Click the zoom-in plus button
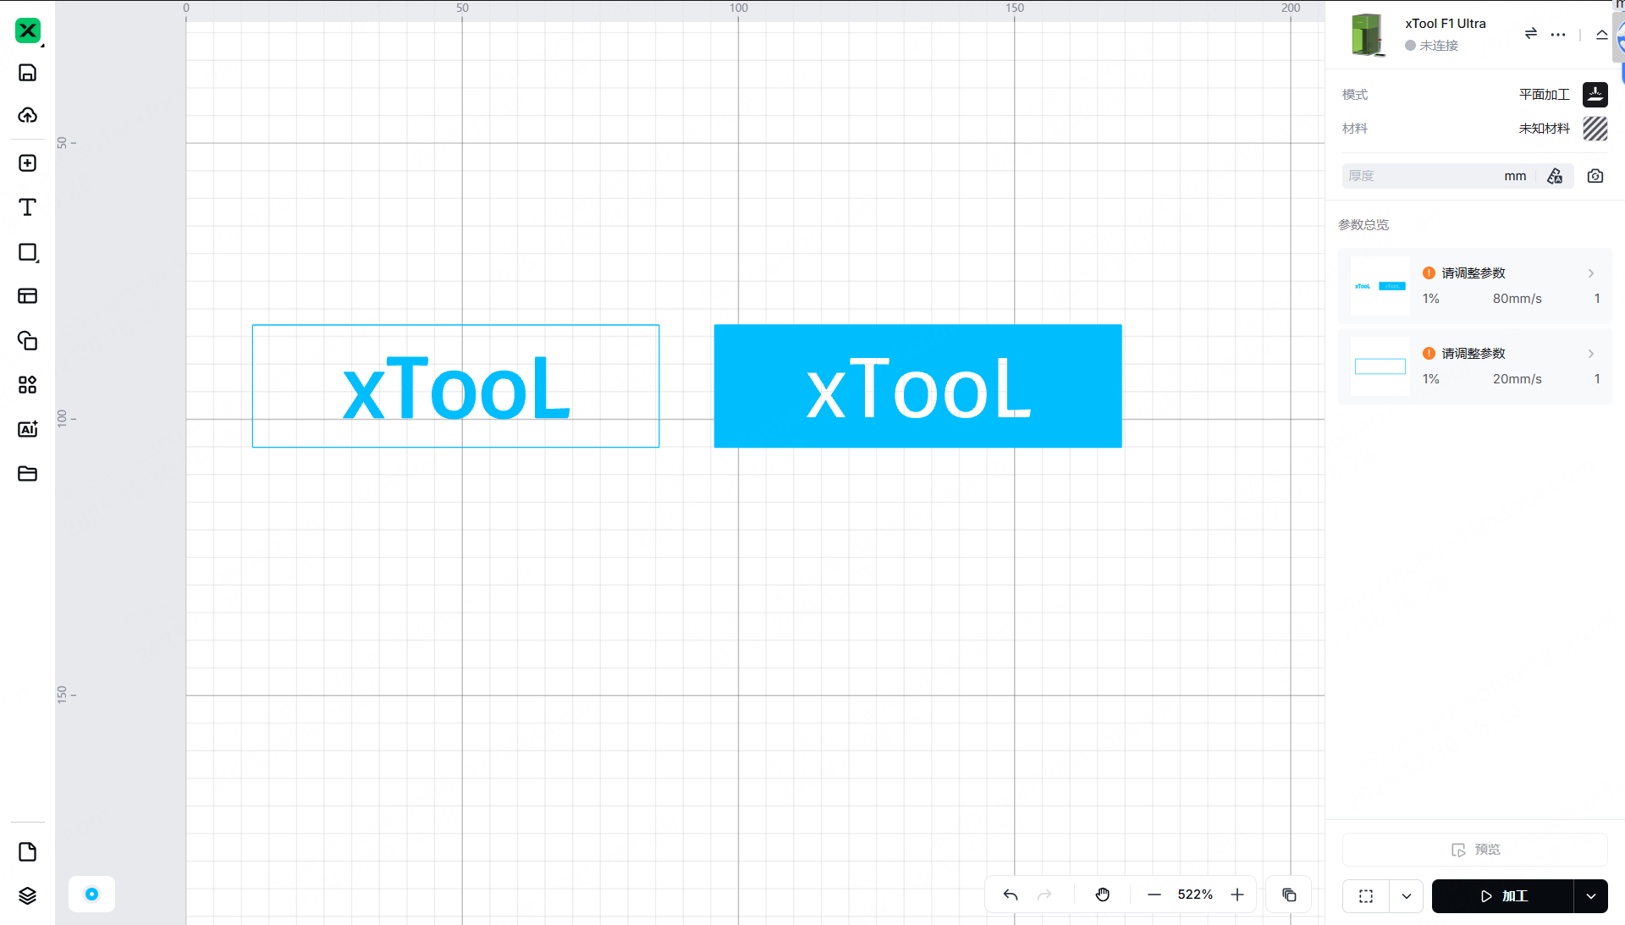 pos(1237,895)
